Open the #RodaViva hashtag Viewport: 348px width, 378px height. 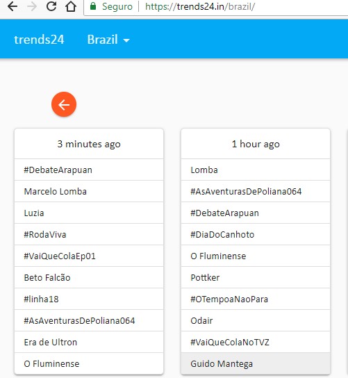[x=89, y=234]
